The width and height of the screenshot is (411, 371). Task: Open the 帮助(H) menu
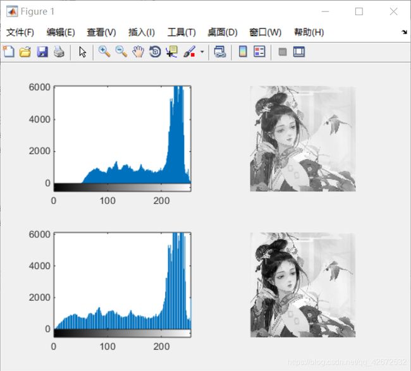309,32
